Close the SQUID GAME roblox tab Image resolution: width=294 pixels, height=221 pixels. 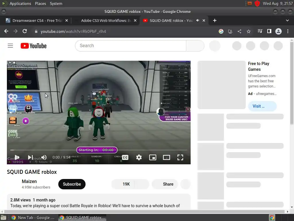pos(204,20)
